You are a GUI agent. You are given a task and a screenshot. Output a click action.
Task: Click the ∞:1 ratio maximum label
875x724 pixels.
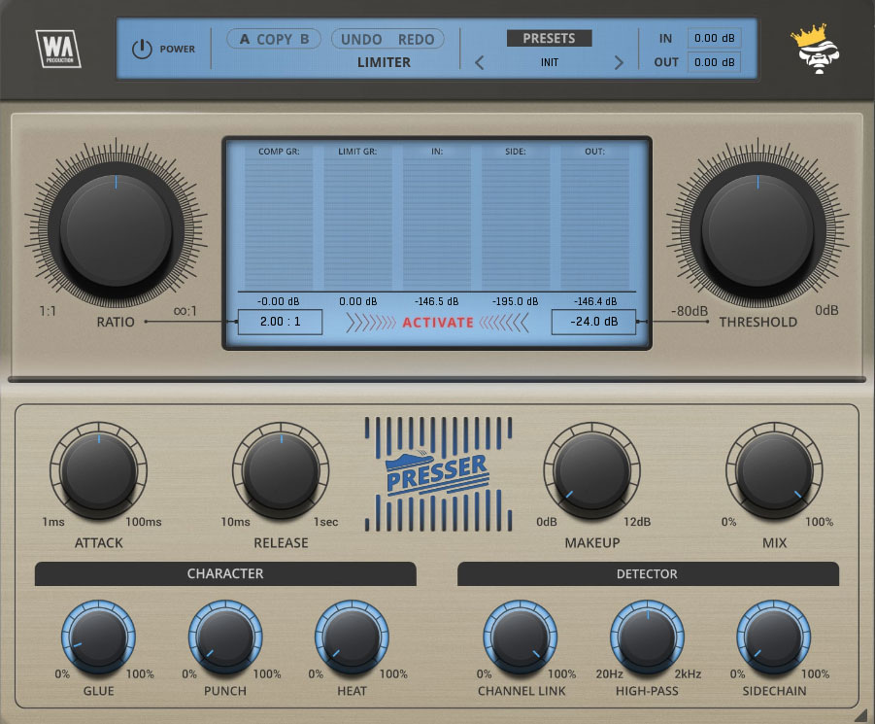[x=185, y=311]
